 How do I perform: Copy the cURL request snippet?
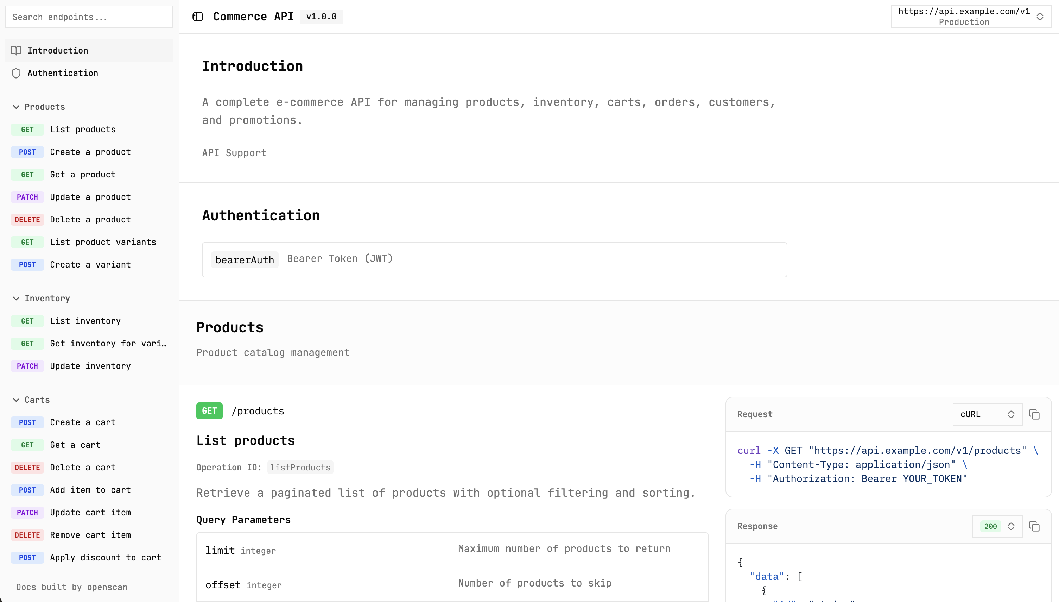point(1035,414)
